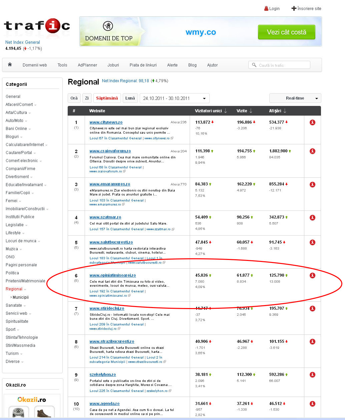Expand the Sanatate category
This screenshot has height=420, width=345.
(x=25, y=306)
